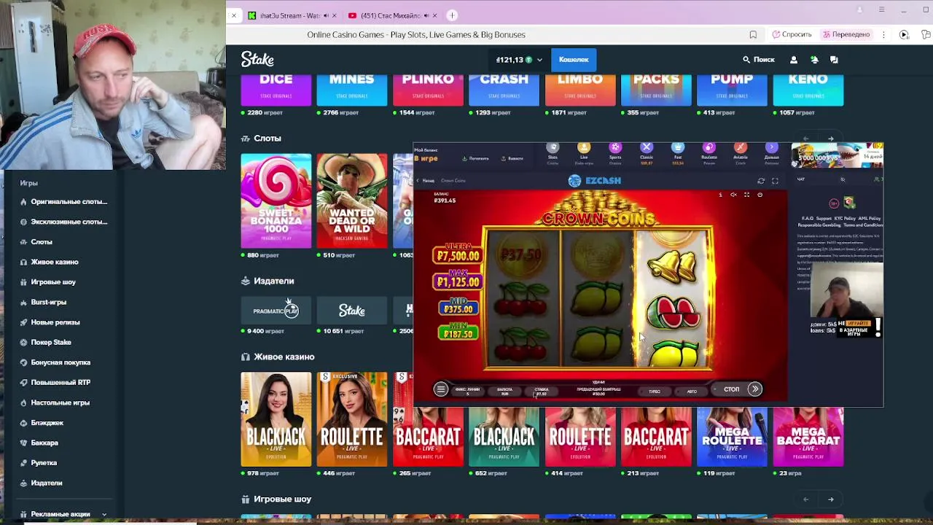Click the Поиск search button

(x=759, y=60)
